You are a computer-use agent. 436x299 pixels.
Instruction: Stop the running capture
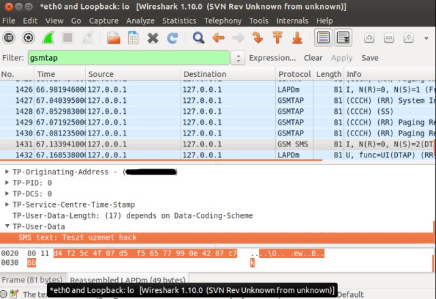[68, 37]
